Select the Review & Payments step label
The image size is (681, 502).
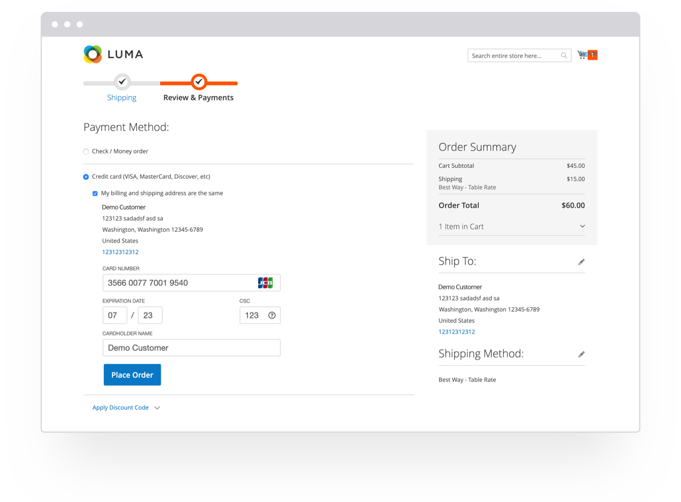199,97
